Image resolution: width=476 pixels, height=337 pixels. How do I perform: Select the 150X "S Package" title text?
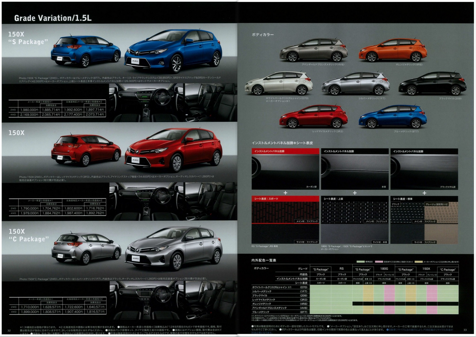(28, 38)
